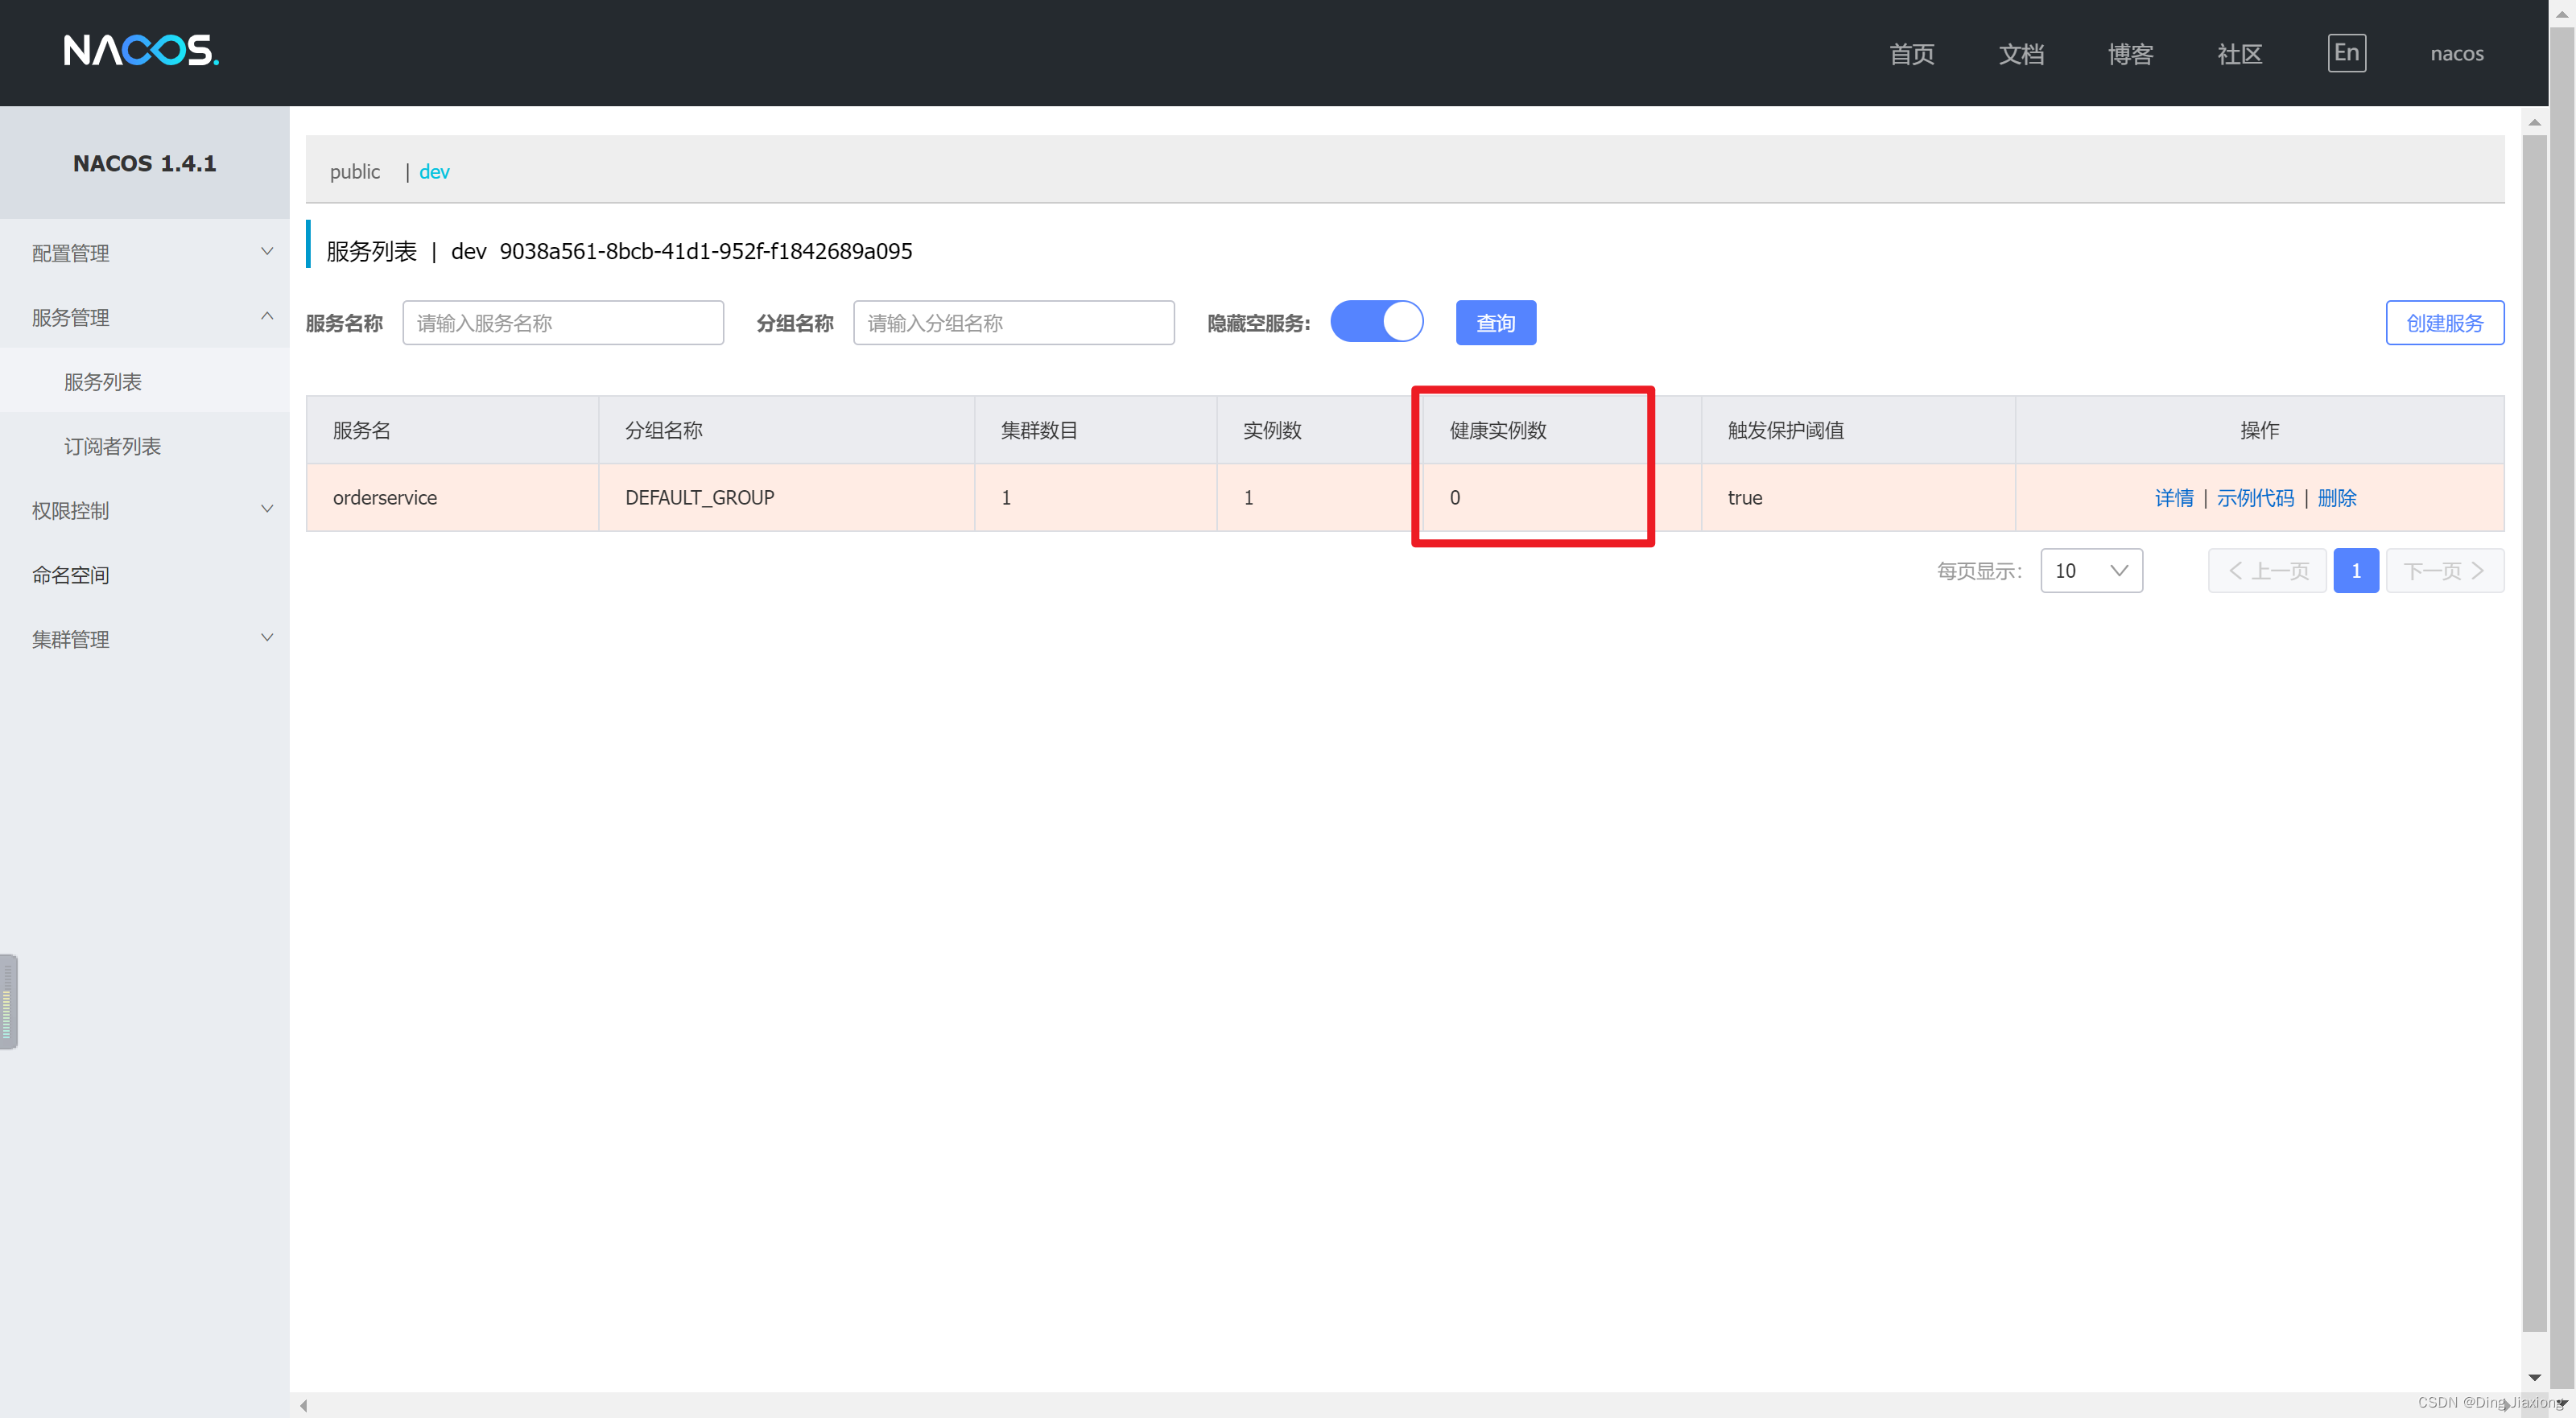This screenshot has width=2576, height=1418.
Task: Open 社区 in top navigation
Action: tap(2239, 54)
